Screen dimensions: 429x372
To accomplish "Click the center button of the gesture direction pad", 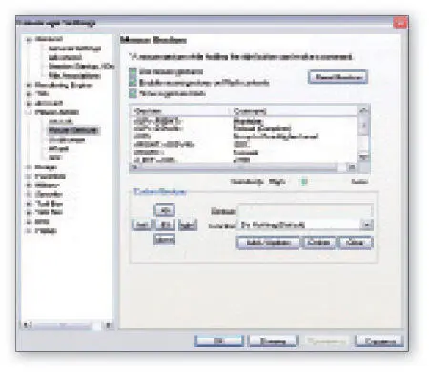I will (x=165, y=225).
